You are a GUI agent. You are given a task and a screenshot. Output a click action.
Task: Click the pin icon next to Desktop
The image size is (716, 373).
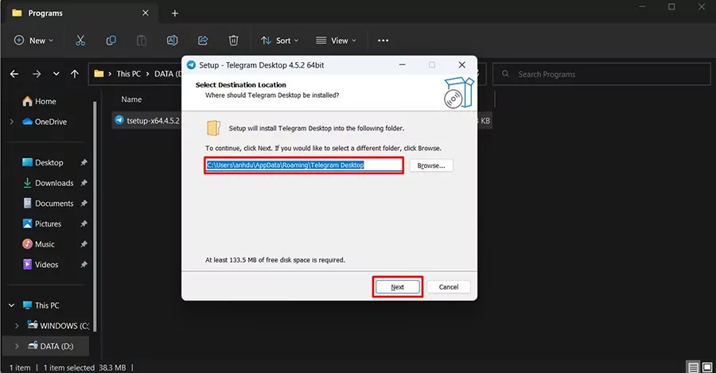click(x=84, y=162)
